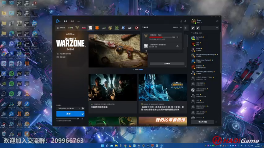Open the yellow-text nostalgia banner card
The width and height of the screenshot is (264, 148).
coord(163,121)
